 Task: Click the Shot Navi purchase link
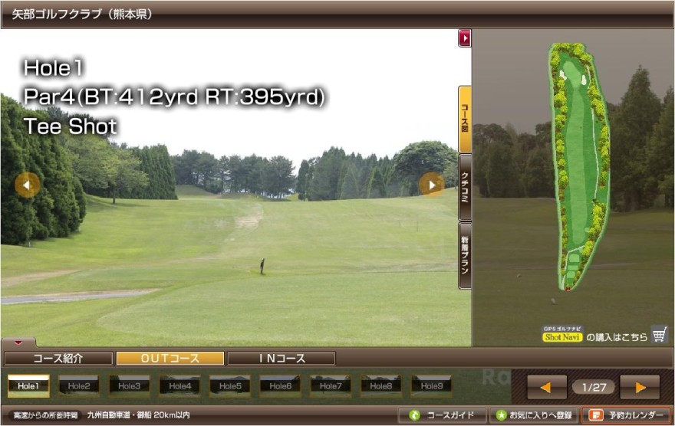point(594,336)
